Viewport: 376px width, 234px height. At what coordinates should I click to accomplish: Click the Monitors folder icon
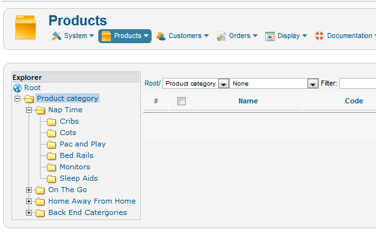[51, 167]
